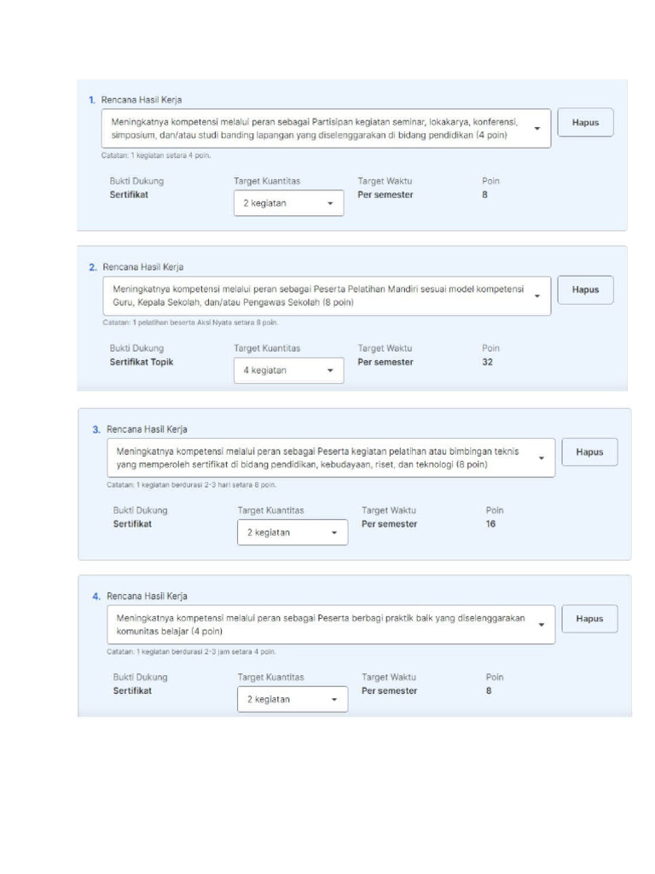Click the "berdurasi 2-3 jam" note
655x874 pixels.
pyautogui.click(x=183, y=651)
